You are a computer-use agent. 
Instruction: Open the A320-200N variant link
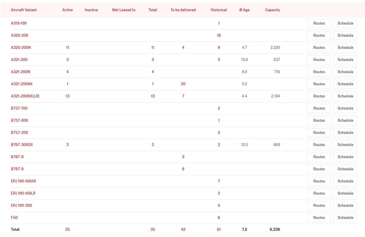point(21,47)
